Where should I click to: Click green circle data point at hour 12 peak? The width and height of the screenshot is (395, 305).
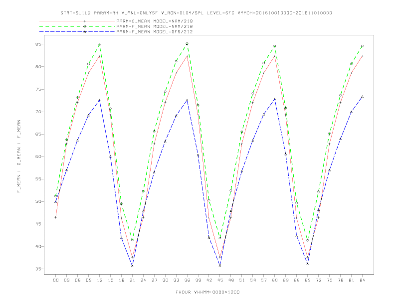click(100, 45)
